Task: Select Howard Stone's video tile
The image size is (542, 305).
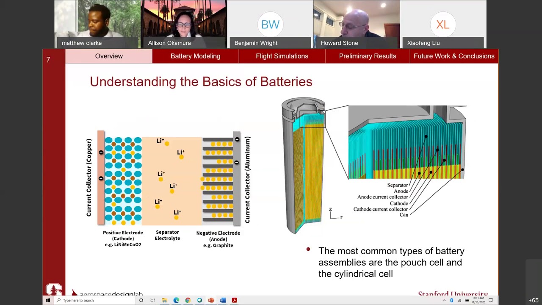Action: tap(357, 24)
